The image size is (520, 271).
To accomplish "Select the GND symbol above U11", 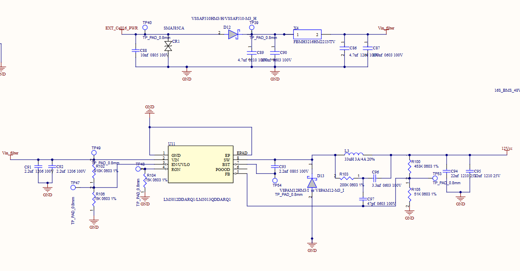I will (x=150, y=111).
